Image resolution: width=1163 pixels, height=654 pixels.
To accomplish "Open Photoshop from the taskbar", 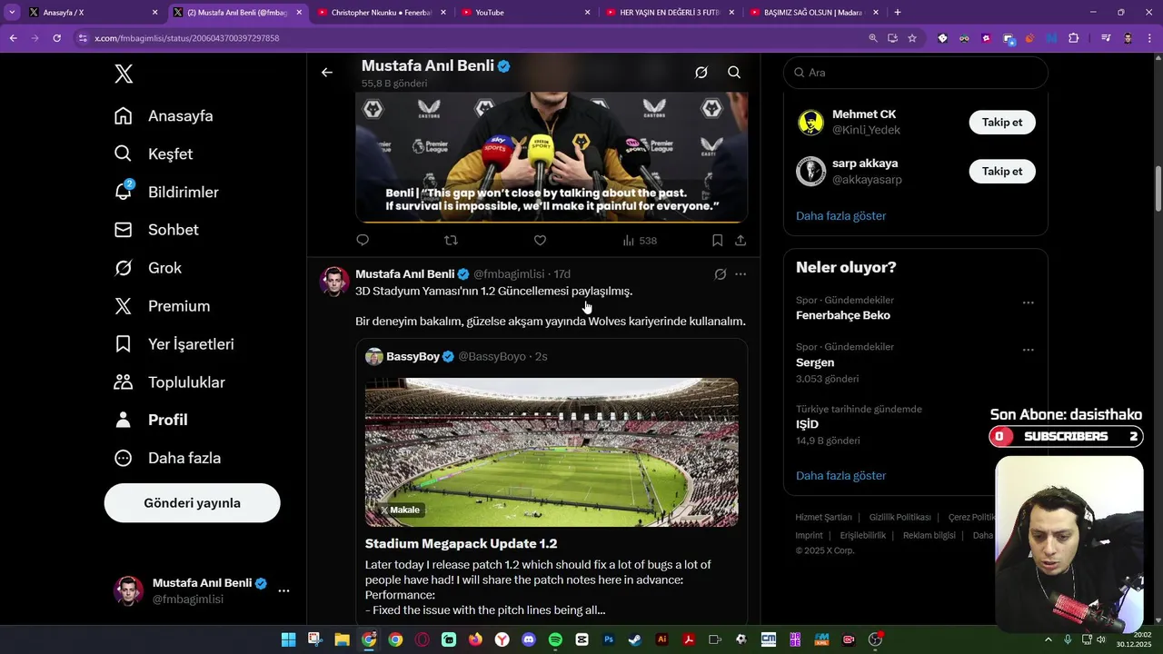I will tap(609, 639).
